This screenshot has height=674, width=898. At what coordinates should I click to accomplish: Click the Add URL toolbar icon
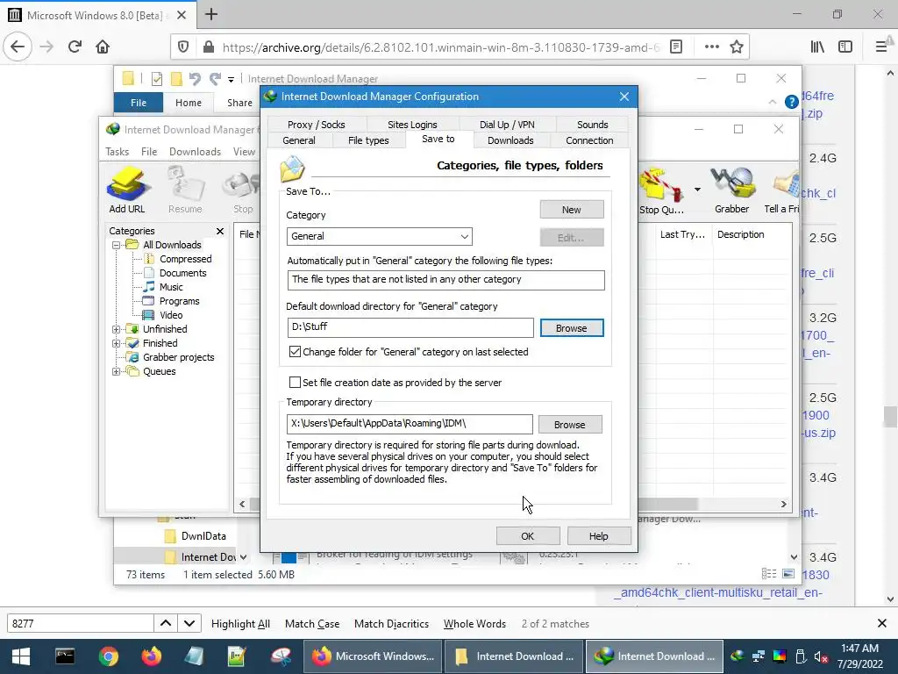pos(127,190)
